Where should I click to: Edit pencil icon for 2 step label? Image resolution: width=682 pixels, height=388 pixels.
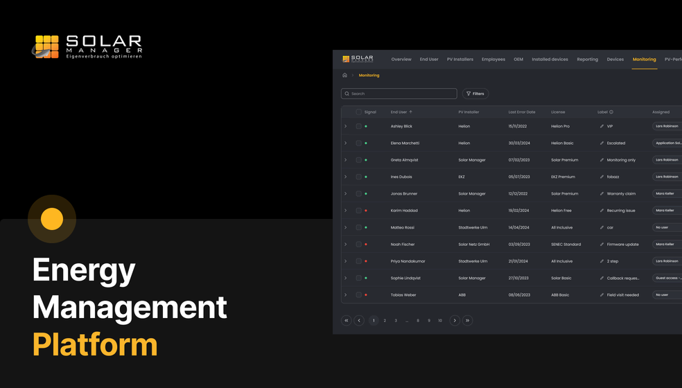coord(602,261)
